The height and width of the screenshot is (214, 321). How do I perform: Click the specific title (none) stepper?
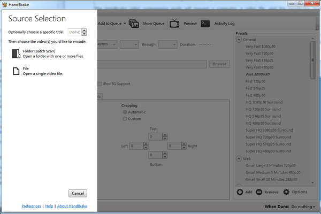pos(84,32)
